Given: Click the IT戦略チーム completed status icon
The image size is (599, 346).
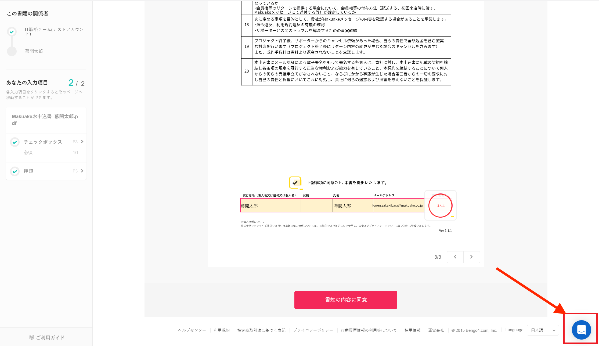Looking at the screenshot, I should pos(12,32).
